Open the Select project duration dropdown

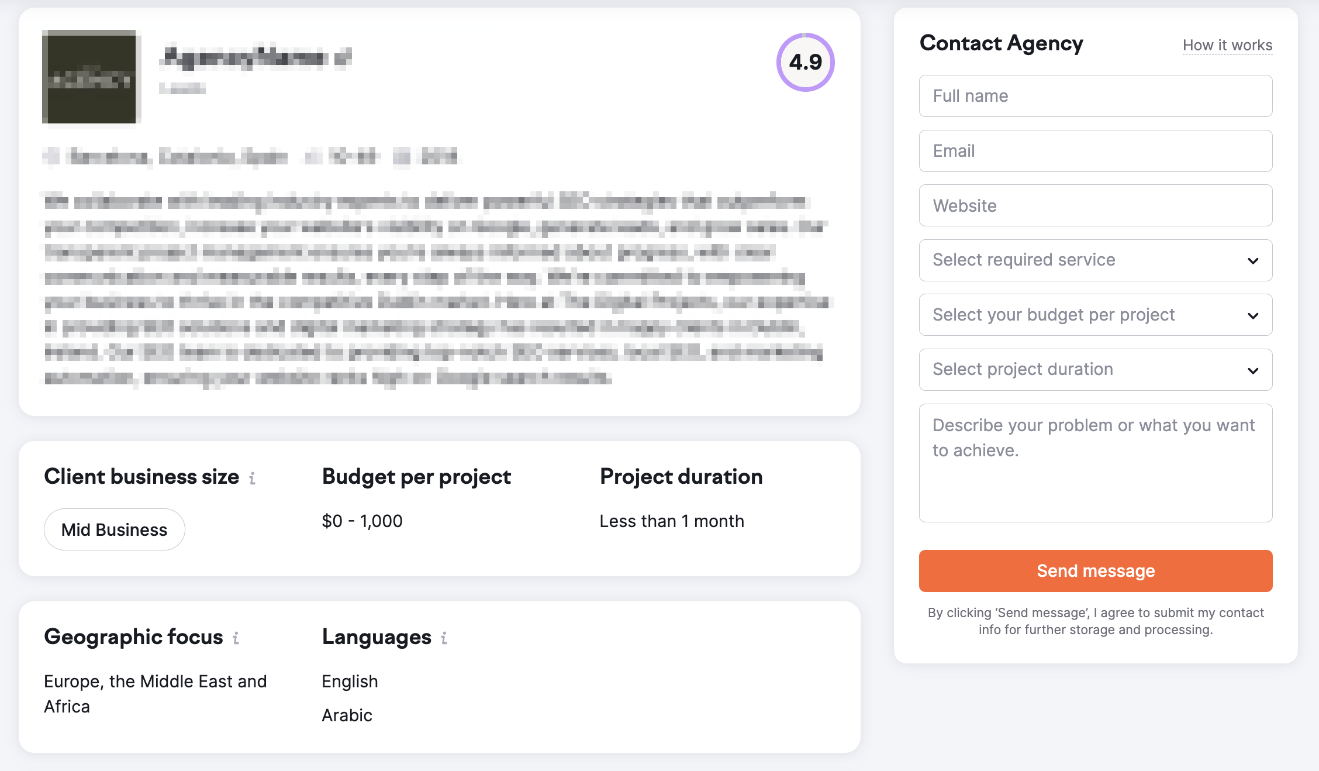[1095, 369]
